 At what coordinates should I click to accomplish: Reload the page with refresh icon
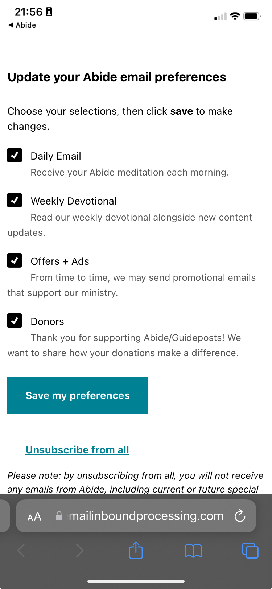tap(240, 516)
